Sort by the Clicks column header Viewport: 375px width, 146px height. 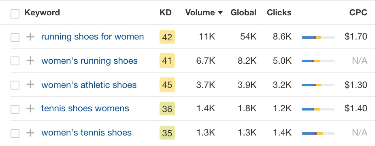279,13
